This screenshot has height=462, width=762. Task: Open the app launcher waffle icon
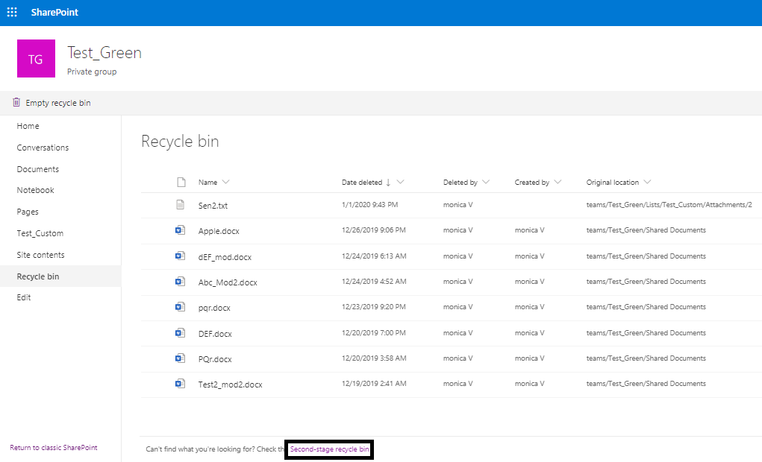[x=12, y=12]
